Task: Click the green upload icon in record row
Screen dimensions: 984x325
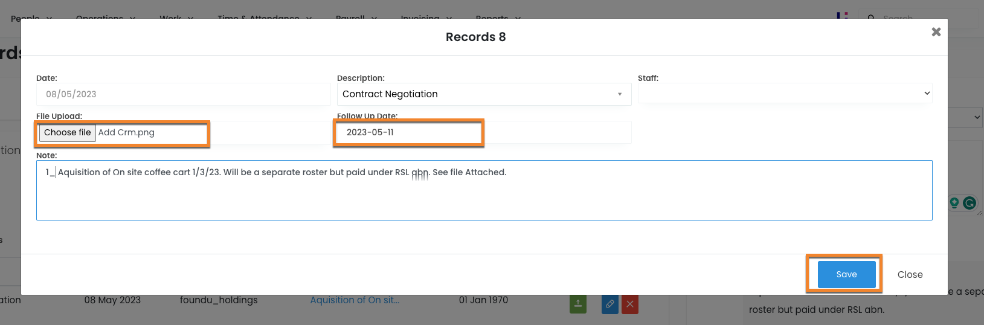Action: tap(577, 304)
